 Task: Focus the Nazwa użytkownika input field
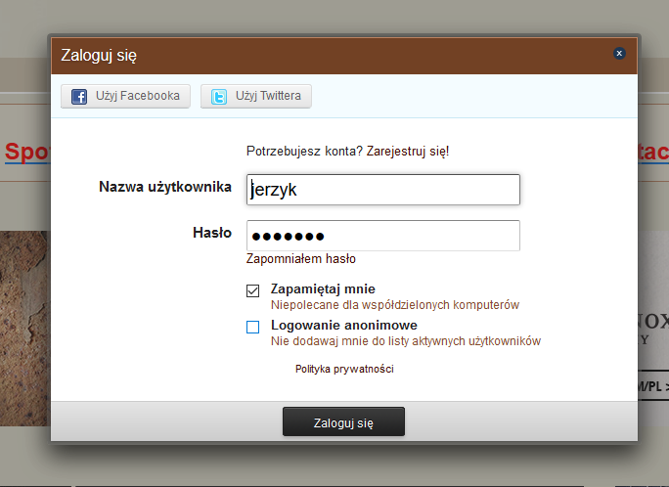coord(383,190)
